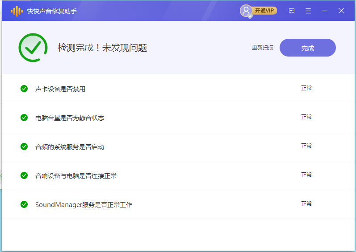Click green check beside 声卡设备是否禁用
The image size is (356, 252).
pyautogui.click(x=24, y=89)
